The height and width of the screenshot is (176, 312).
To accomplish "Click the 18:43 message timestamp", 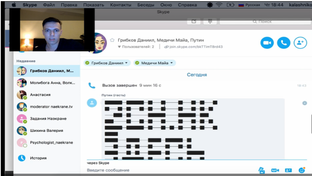I will [302, 86].
